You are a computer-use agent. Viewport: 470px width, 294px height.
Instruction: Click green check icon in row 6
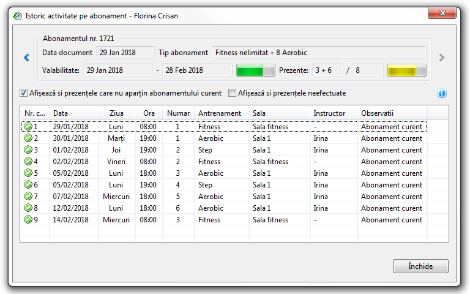tap(28, 185)
